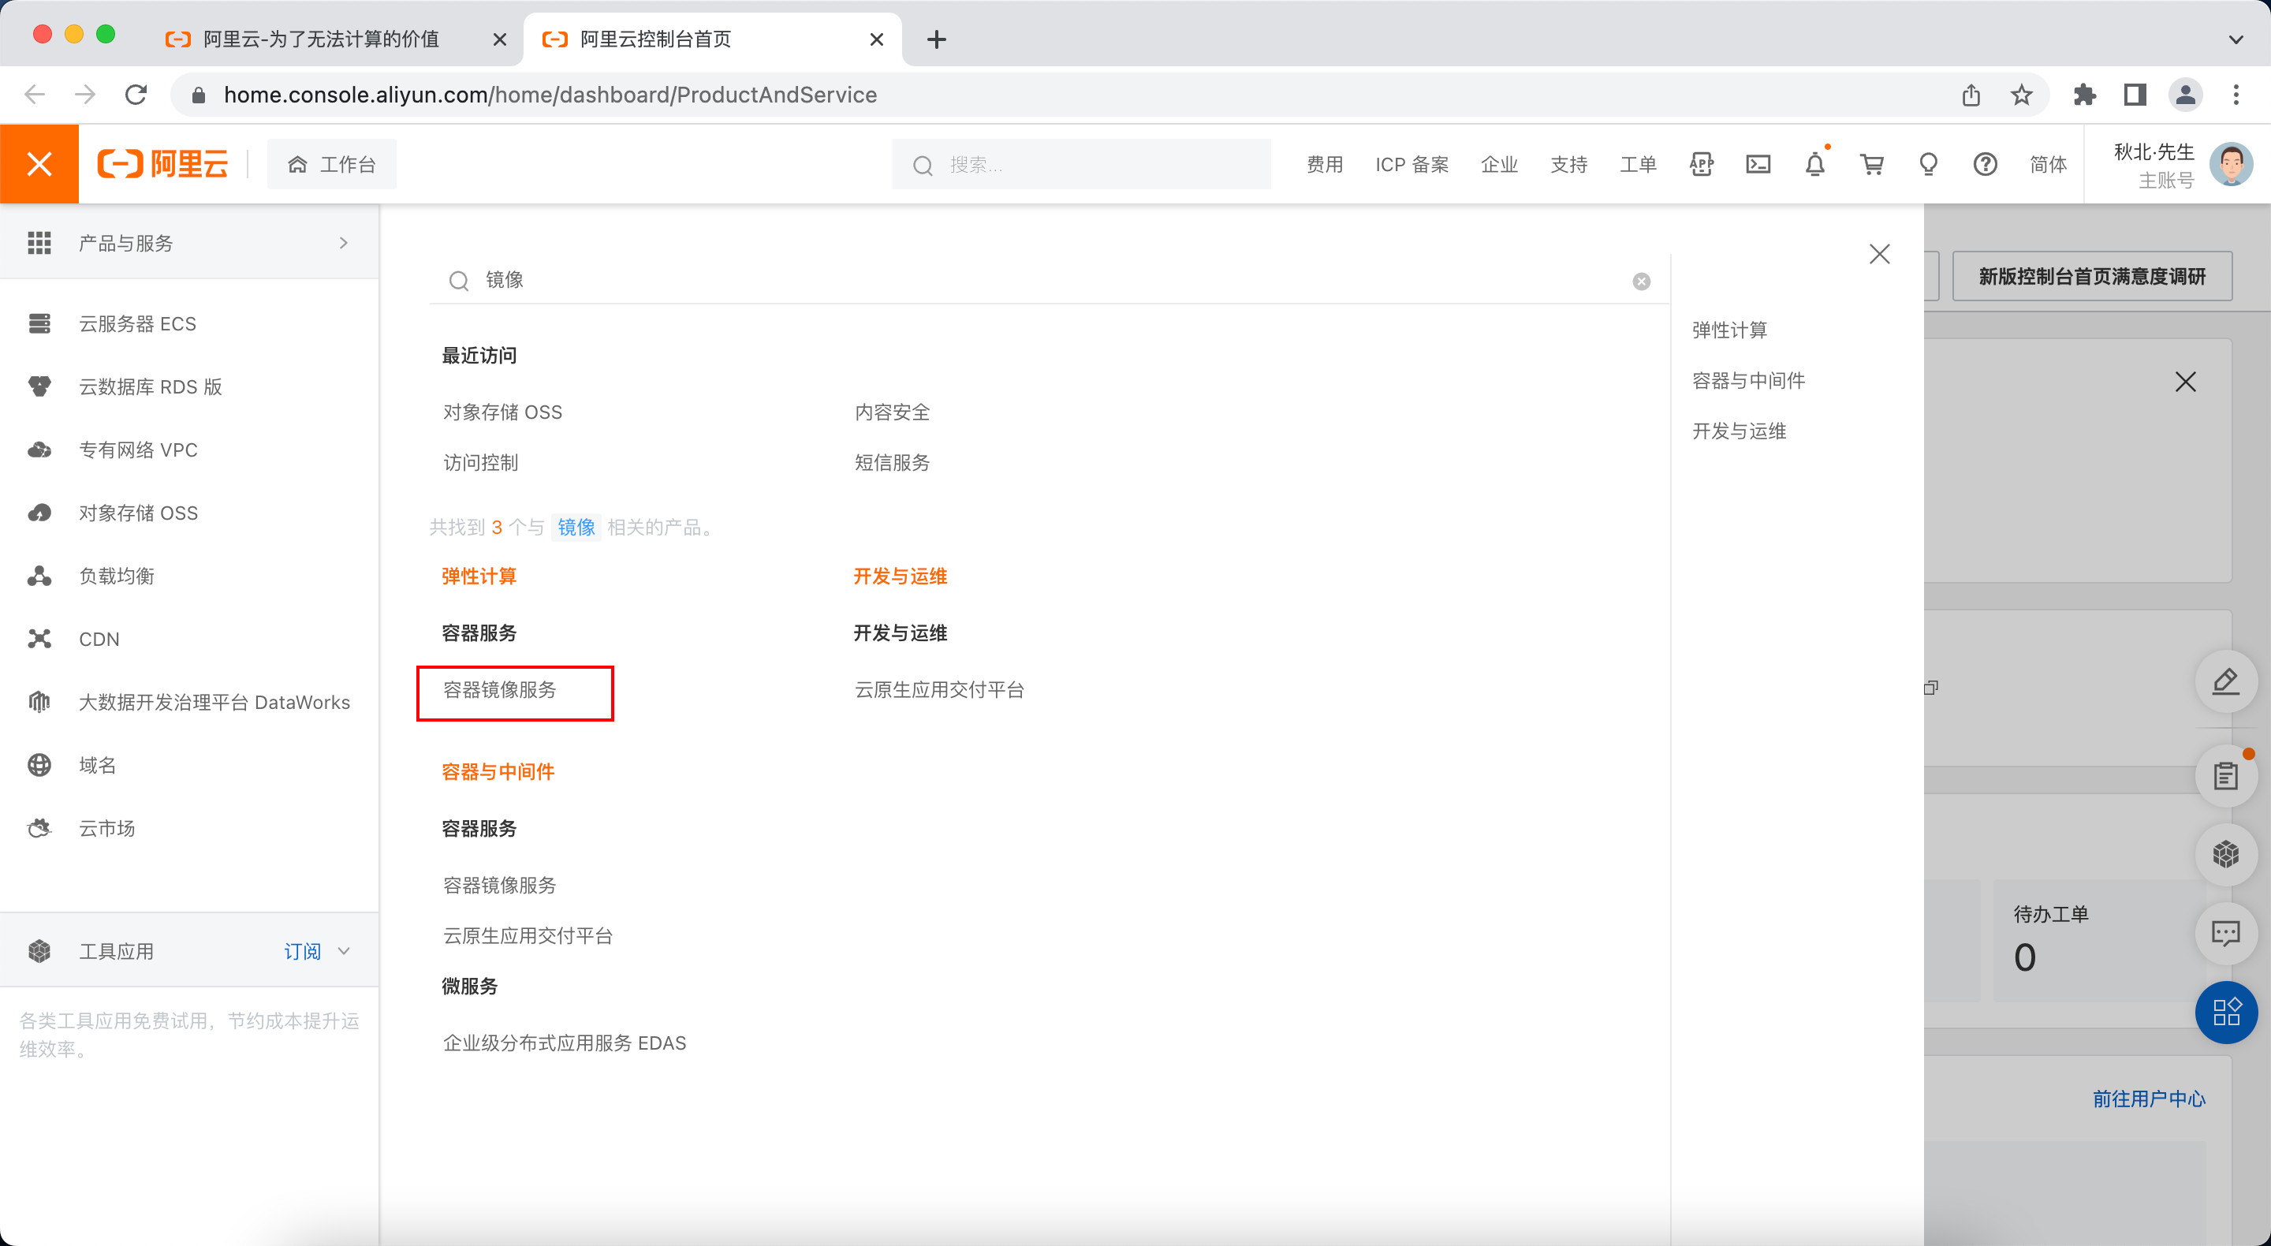This screenshot has width=2271, height=1246.
Task: Select 容器与中间件 in the right category list
Action: coord(1748,380)
